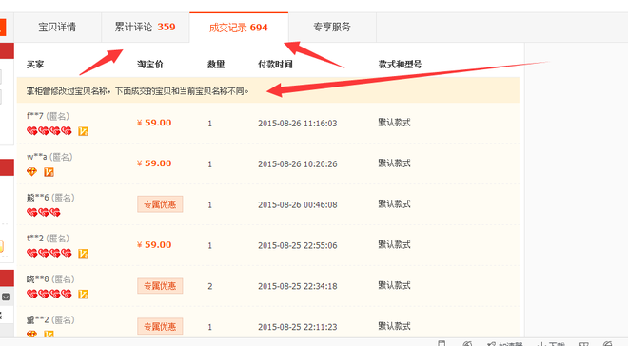
Task: Open the 宝贝详情 tab
Action: click(57, 28)
